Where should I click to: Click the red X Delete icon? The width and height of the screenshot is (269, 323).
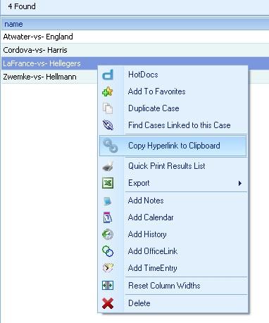[x=108, y=303]
